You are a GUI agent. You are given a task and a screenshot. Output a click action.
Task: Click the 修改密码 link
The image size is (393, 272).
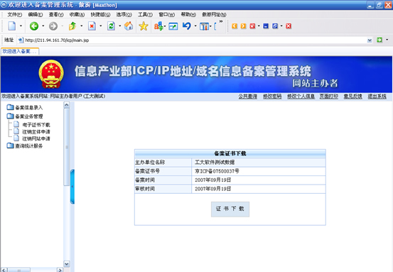tap(272, 97)
